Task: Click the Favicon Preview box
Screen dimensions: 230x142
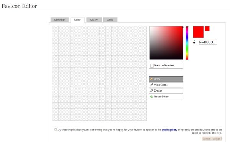Action: [166, 66]
